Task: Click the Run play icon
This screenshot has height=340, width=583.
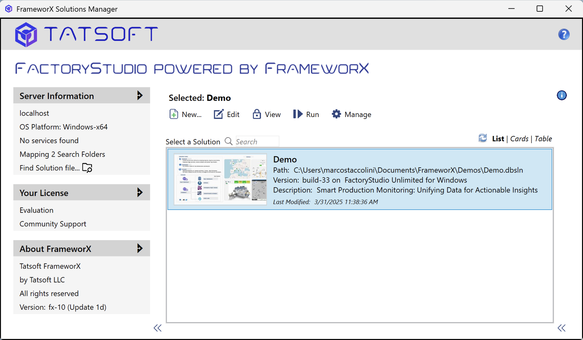Action: tap(298, 114)
